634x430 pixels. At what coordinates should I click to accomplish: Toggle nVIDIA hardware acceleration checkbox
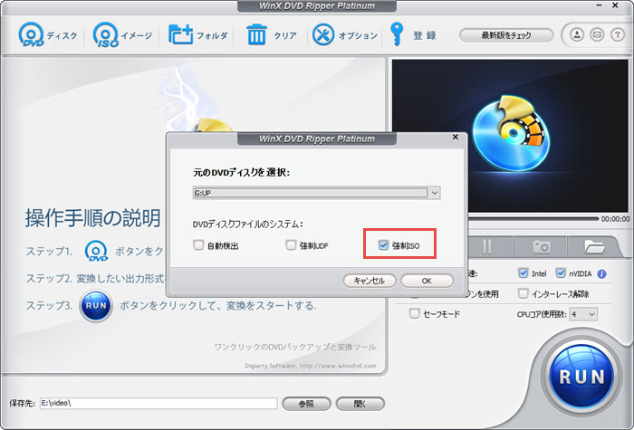(561, 273)
